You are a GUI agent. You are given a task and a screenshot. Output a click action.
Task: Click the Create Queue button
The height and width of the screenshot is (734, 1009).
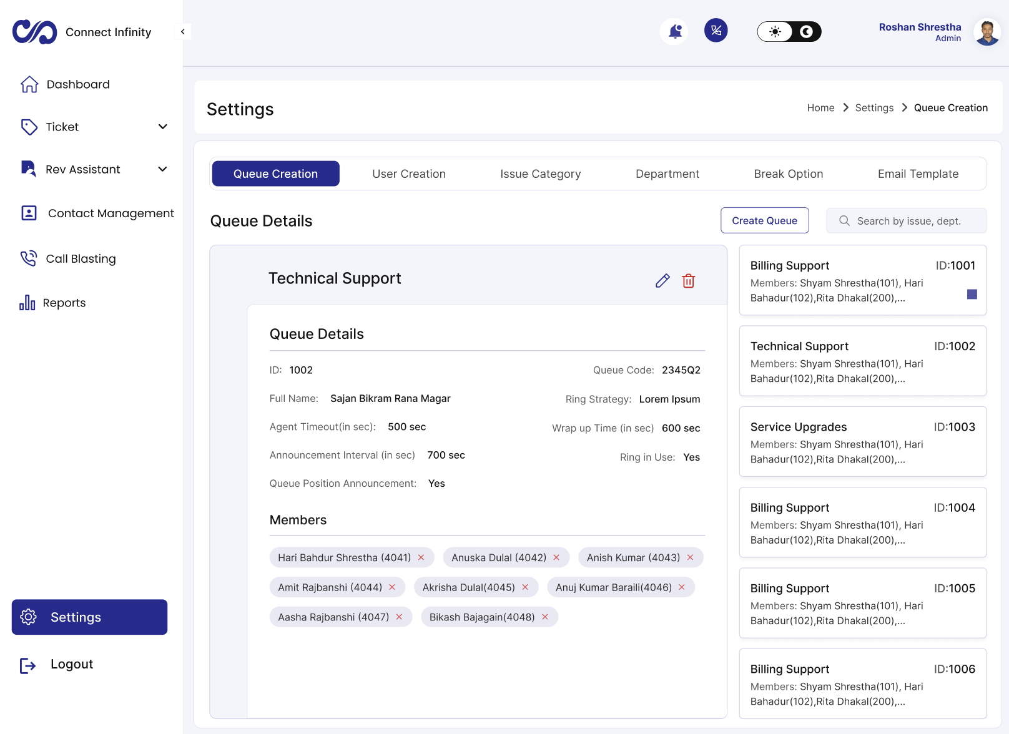click(765, 220)
